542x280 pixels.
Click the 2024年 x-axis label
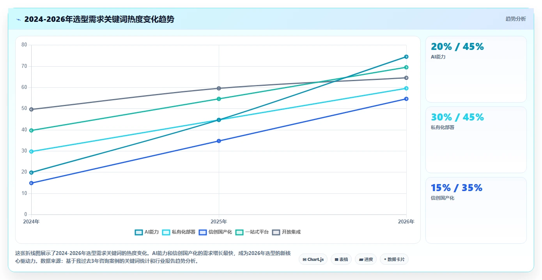[x=31, y=222]
